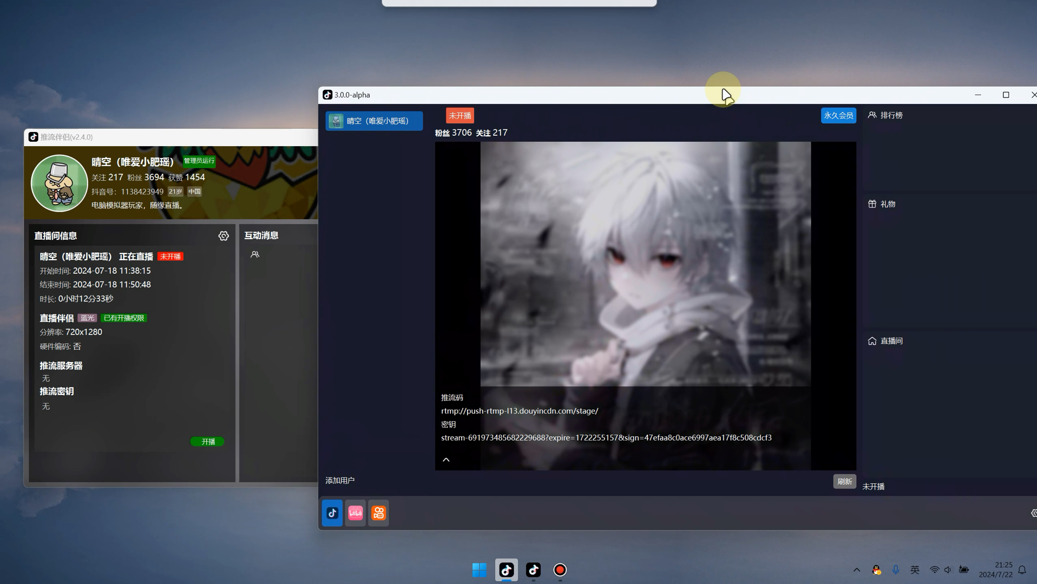Select the orange Kuaishou platform icon
The height and width of the screenshot is (584, 1037).
pos(379,513)
